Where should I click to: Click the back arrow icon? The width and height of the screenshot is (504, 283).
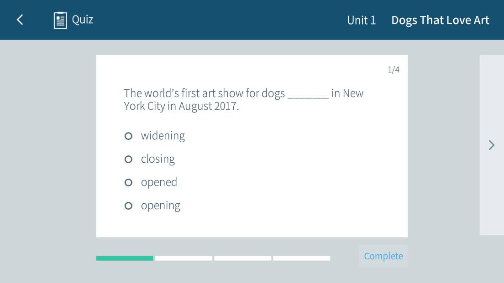pos(20,20)
